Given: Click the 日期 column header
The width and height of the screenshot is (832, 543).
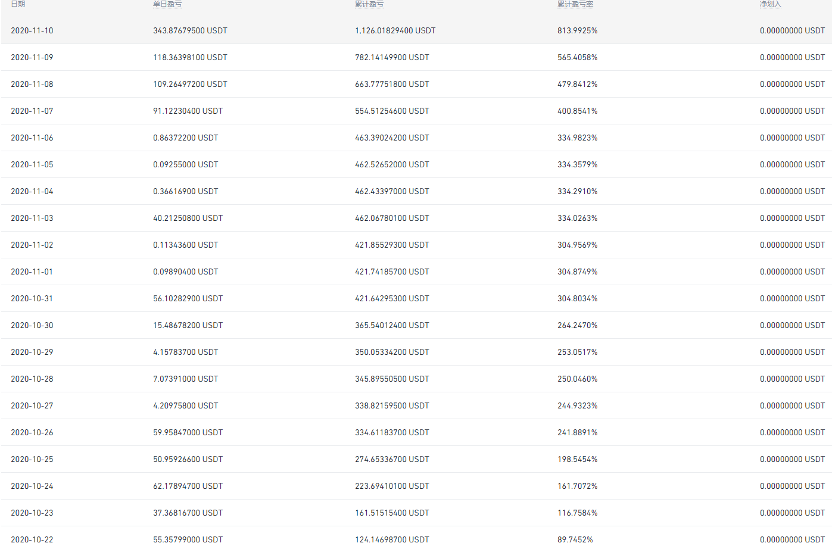Looking at the screenshot, I should 18,4.
